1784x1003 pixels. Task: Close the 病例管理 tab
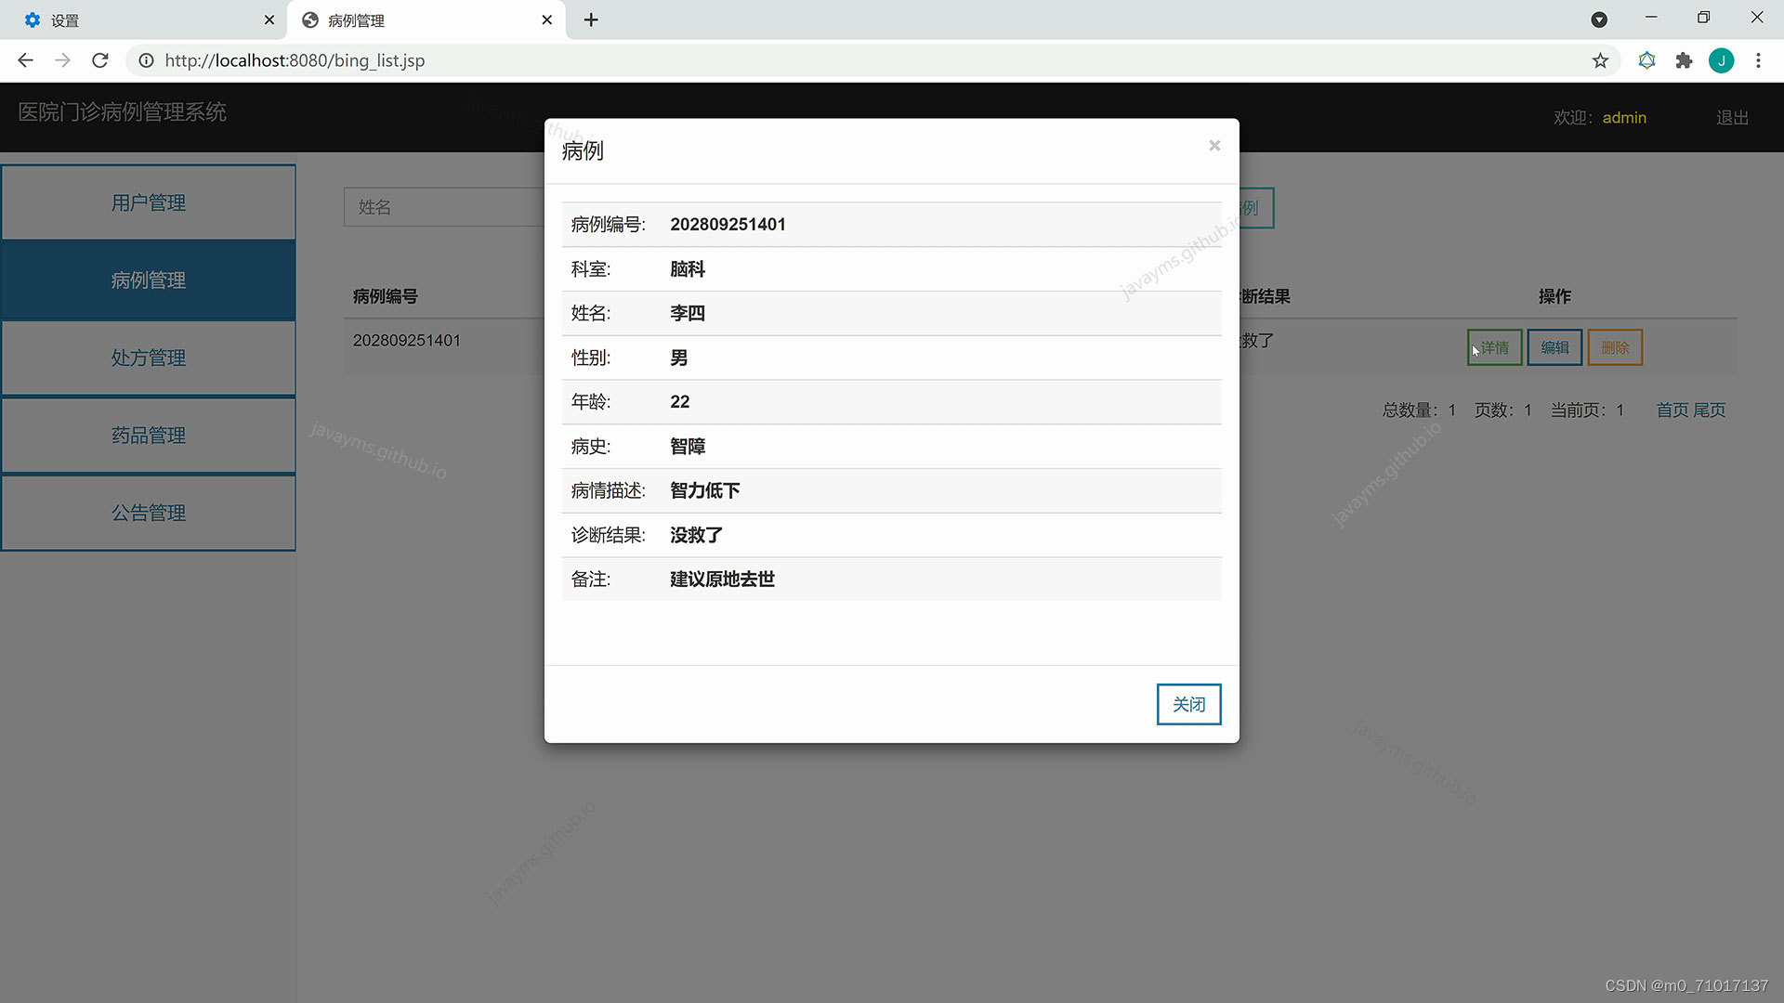(x=547, y=20)
